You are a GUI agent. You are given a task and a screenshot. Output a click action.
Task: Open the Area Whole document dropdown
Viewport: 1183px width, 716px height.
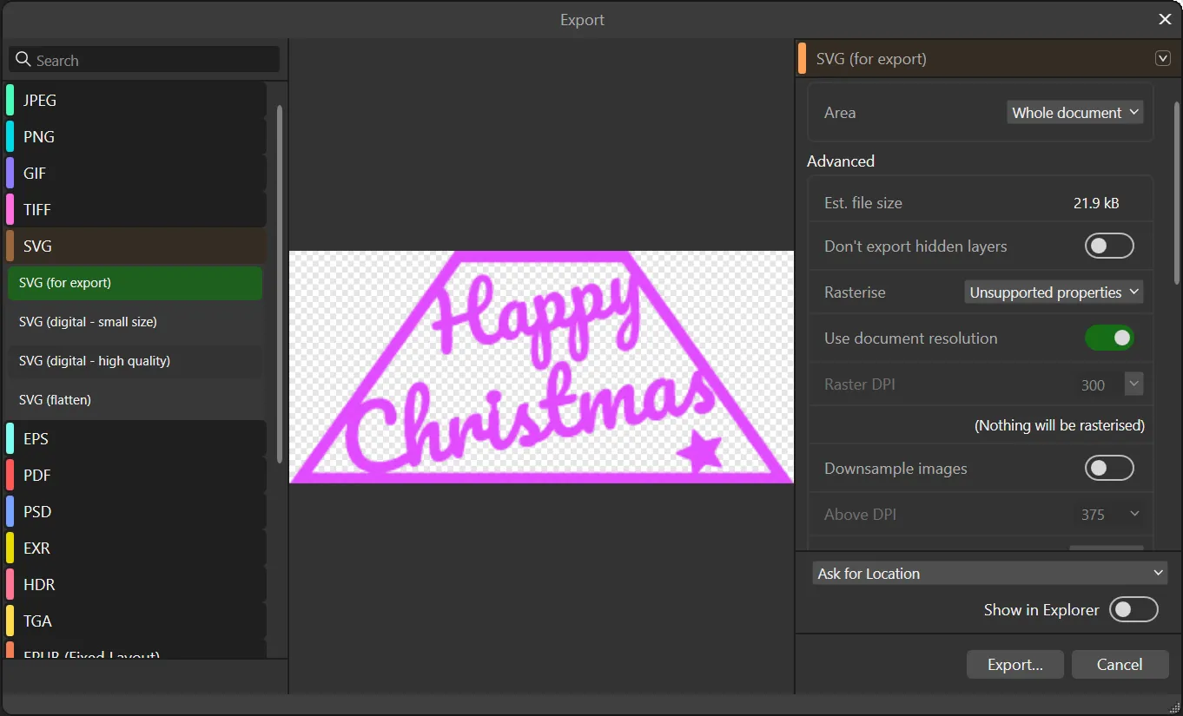pyautogui.click(x=1075, y=112)
